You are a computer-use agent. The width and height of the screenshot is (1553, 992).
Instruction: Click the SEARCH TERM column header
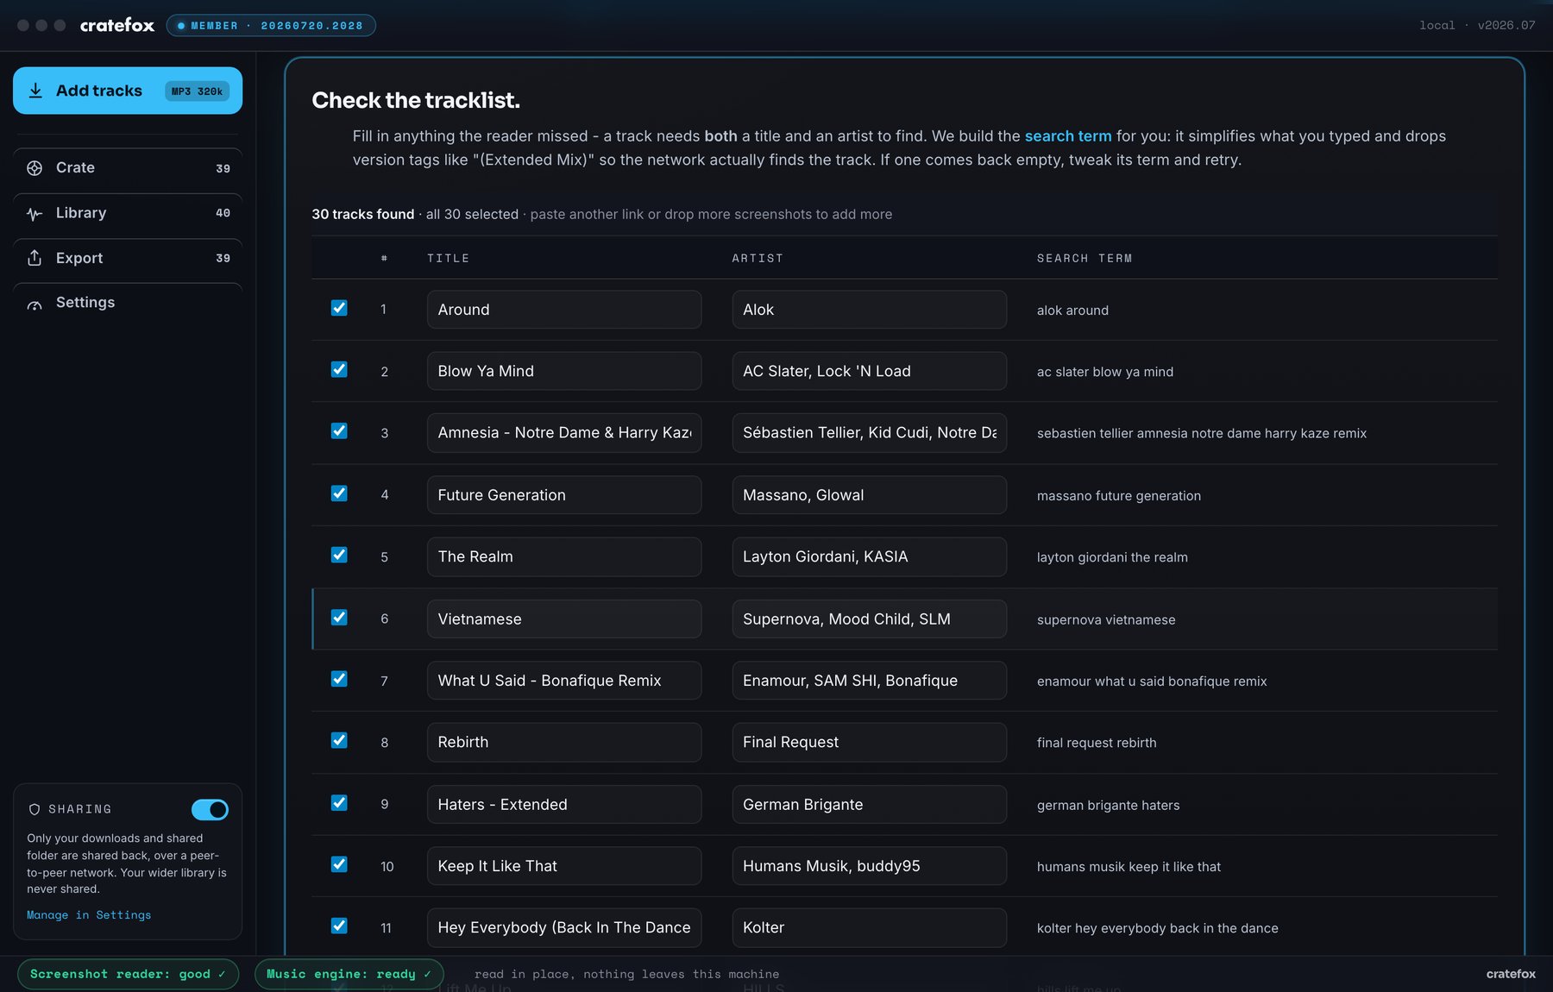[x=1085, y=258]
